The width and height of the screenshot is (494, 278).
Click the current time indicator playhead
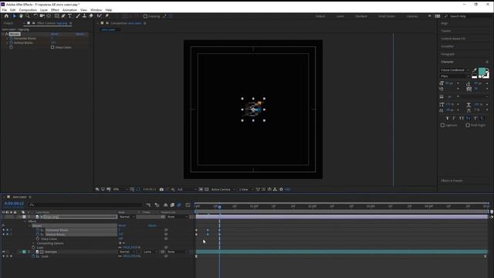pyautogui.click(x=219, y=207)
